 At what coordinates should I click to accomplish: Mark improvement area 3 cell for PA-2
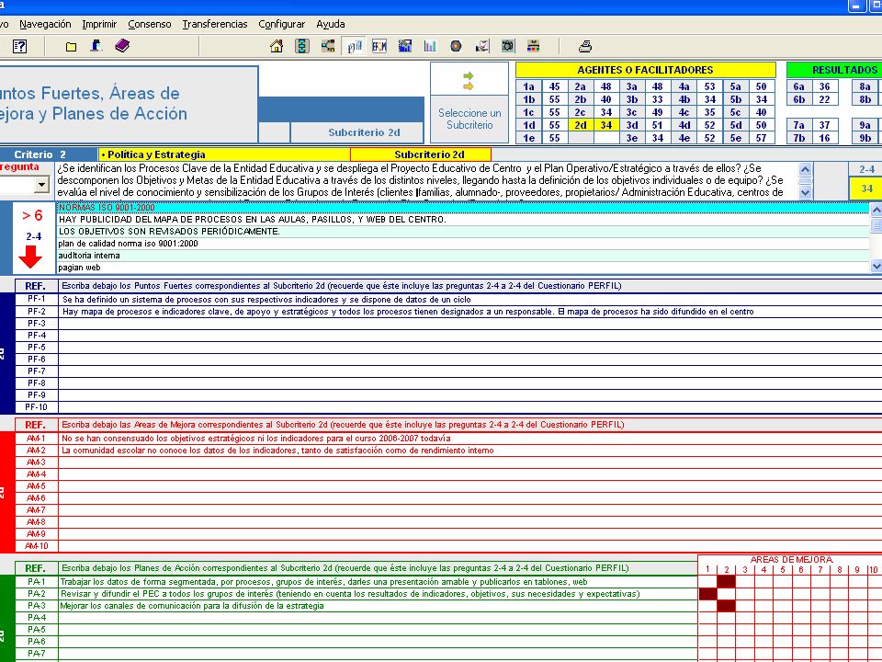pos(745,594)
